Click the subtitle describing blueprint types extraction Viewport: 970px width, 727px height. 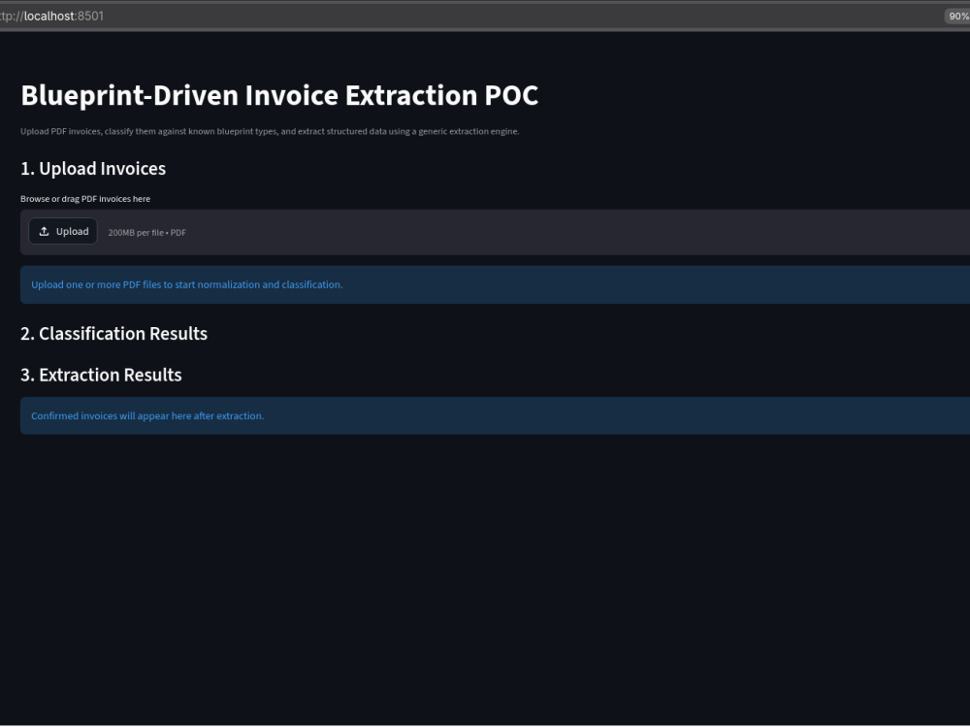point(270,131)
